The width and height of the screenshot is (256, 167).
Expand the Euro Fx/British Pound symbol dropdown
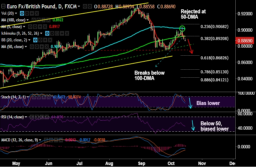click(x=79, y=7)
